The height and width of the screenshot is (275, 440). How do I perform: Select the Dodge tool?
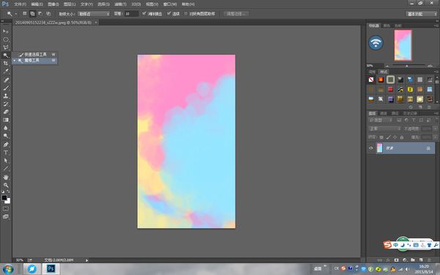[x=6, y=136]
